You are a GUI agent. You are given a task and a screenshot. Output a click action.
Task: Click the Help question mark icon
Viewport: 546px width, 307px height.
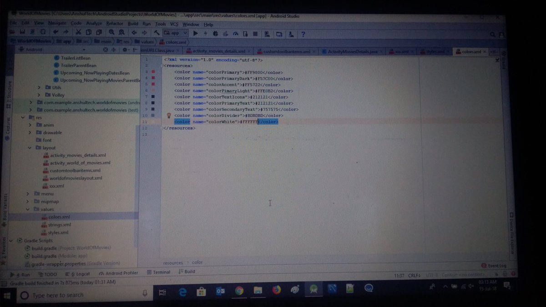click(x=303, y=34)
